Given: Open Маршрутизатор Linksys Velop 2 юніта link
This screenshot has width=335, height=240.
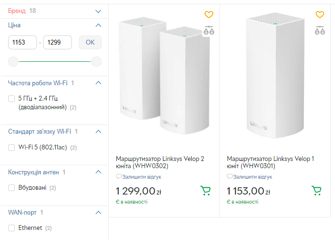Looking at the screenshot, I should [160, 162].
